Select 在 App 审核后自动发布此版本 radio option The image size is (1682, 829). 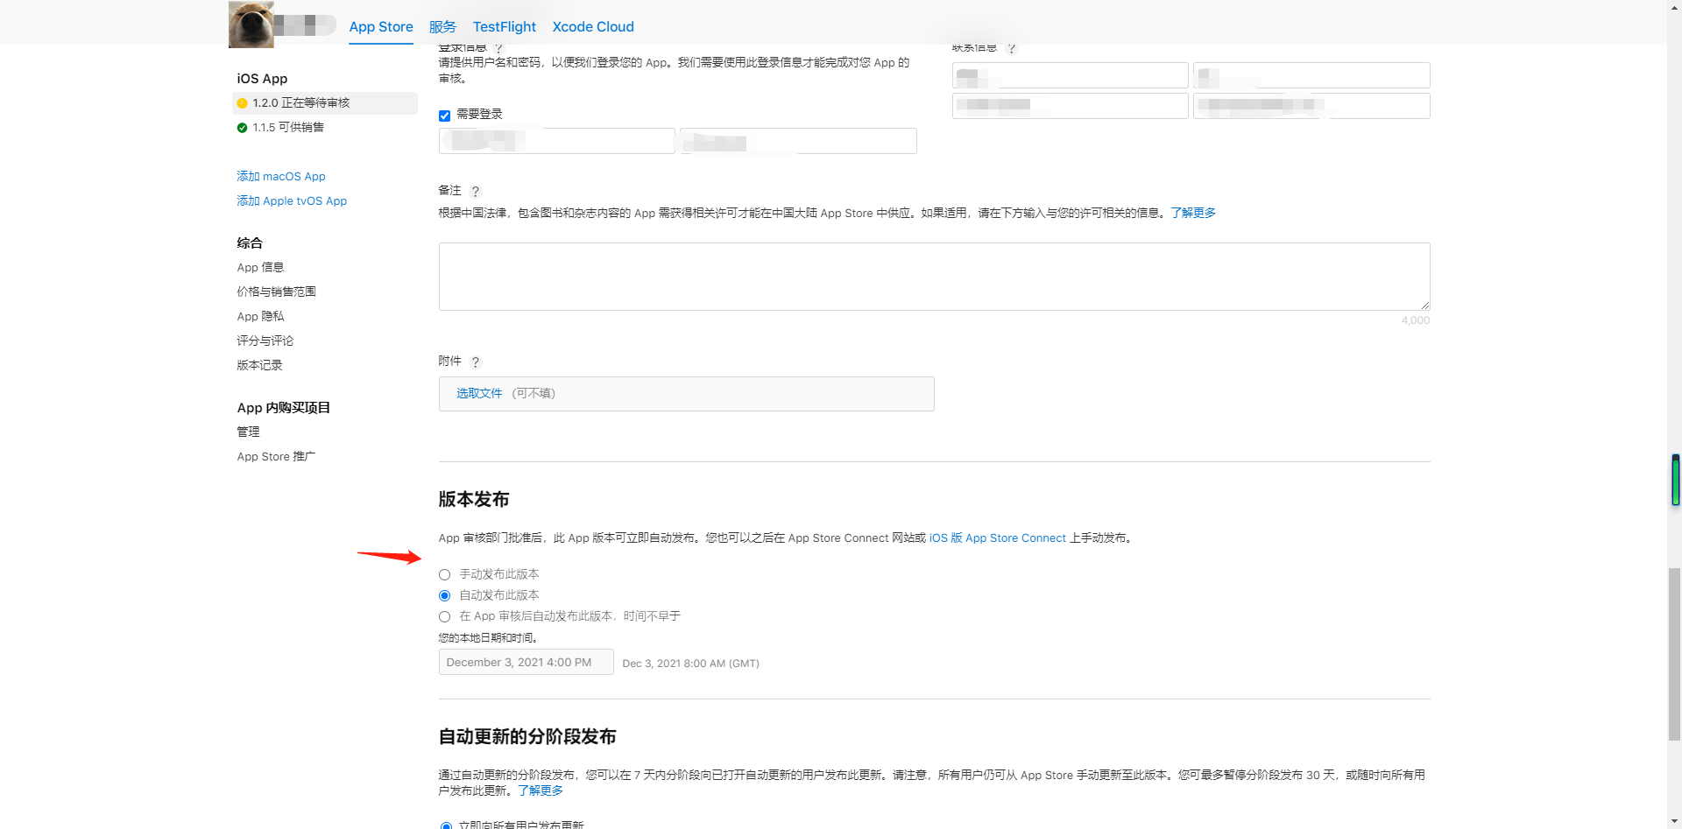pos(445,617)
